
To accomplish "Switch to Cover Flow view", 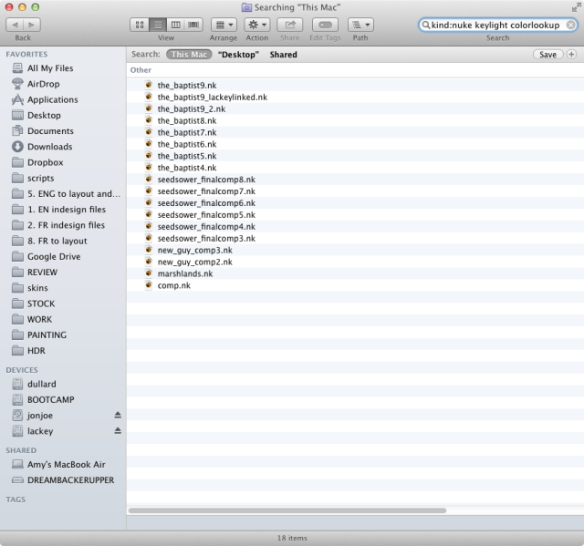I will (193, 25).
